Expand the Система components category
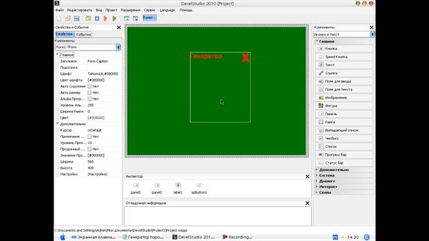 317,175
